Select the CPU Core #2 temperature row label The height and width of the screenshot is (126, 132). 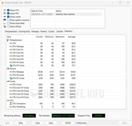(18, 53)
